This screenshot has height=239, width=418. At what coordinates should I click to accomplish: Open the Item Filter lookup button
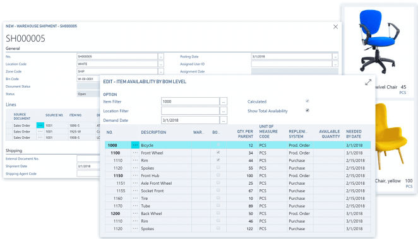tap(224, 102)
